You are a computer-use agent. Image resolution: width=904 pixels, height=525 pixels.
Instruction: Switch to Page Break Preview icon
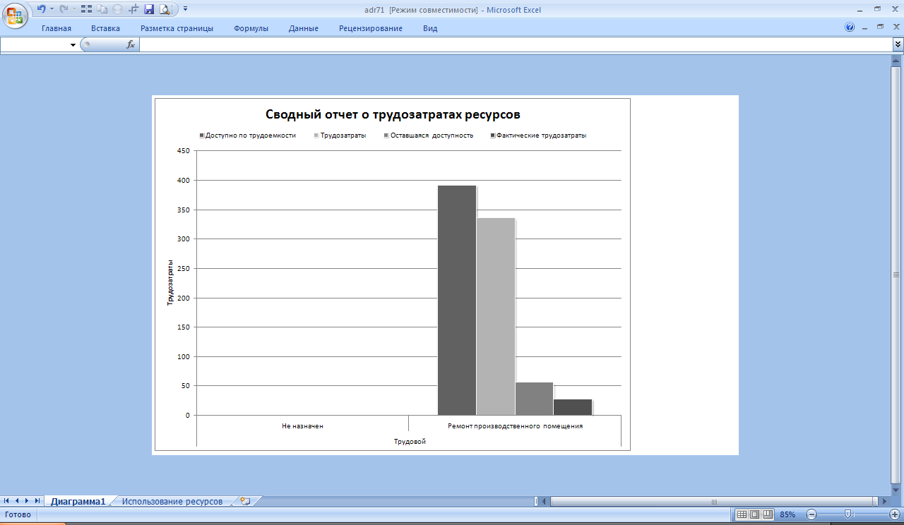click(x=768, y=514)
